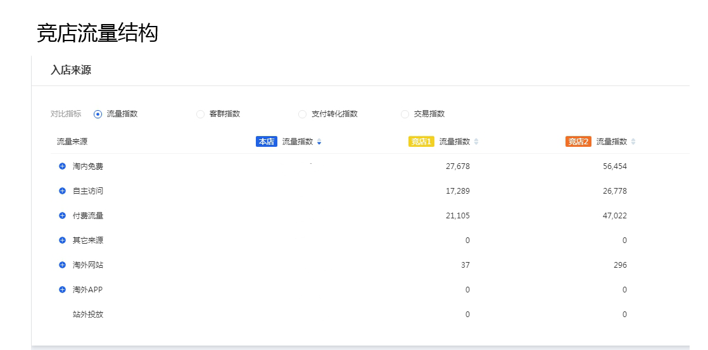
Task: Click the 入店来源 section tab
Action: click(x=71, y=70)
